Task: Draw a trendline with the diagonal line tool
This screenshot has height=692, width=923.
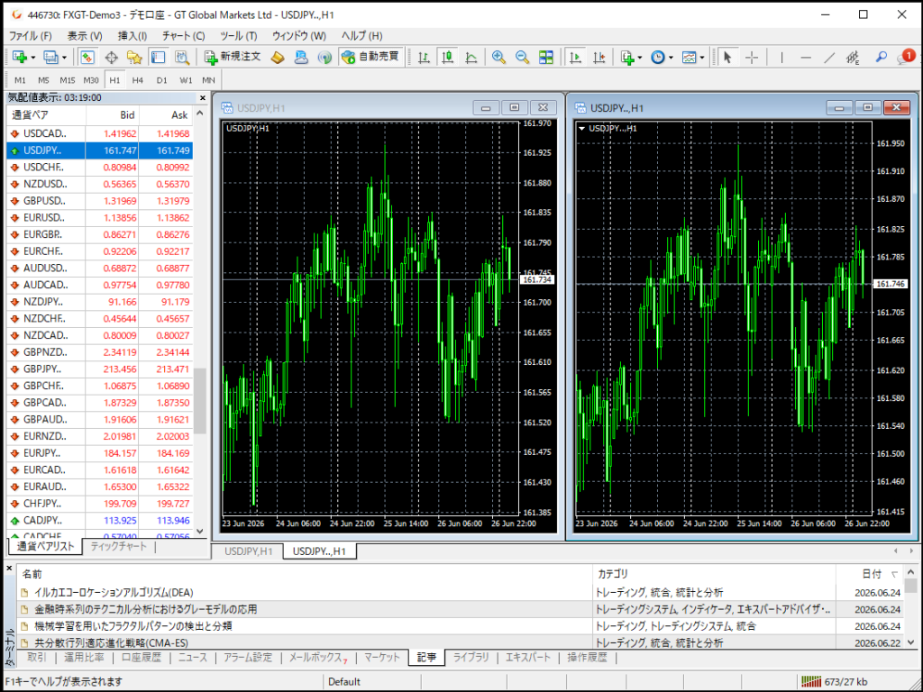Action: pyautogui.click(x=829, y=57)
